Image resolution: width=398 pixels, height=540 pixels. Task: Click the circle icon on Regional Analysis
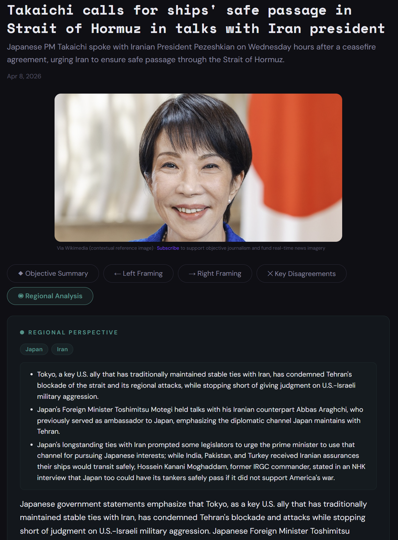[21, 296]
